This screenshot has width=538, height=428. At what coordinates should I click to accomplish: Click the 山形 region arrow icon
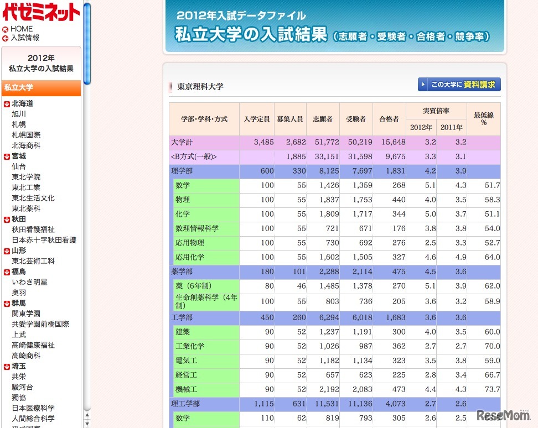(x=7, y=251)
